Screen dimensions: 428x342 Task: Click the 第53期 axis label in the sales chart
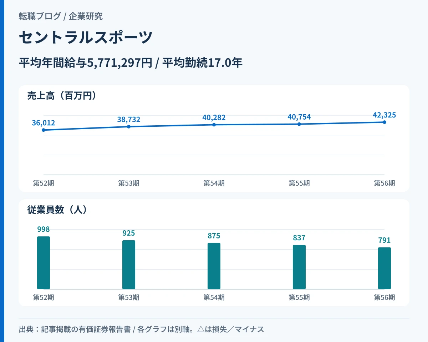pos(129,183)
